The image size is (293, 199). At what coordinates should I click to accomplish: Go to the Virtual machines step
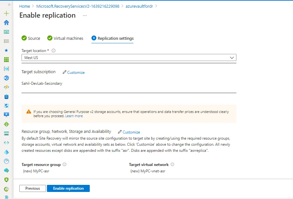(65, 38)
